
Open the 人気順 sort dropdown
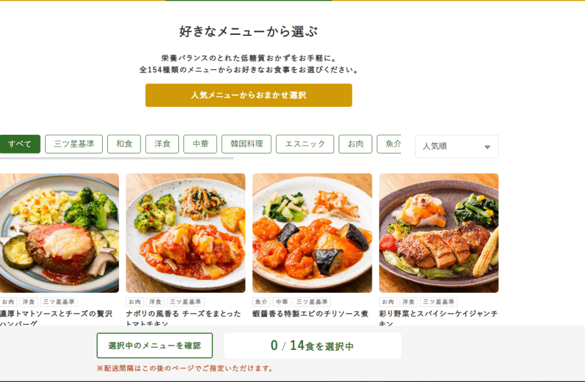[456, 146]
